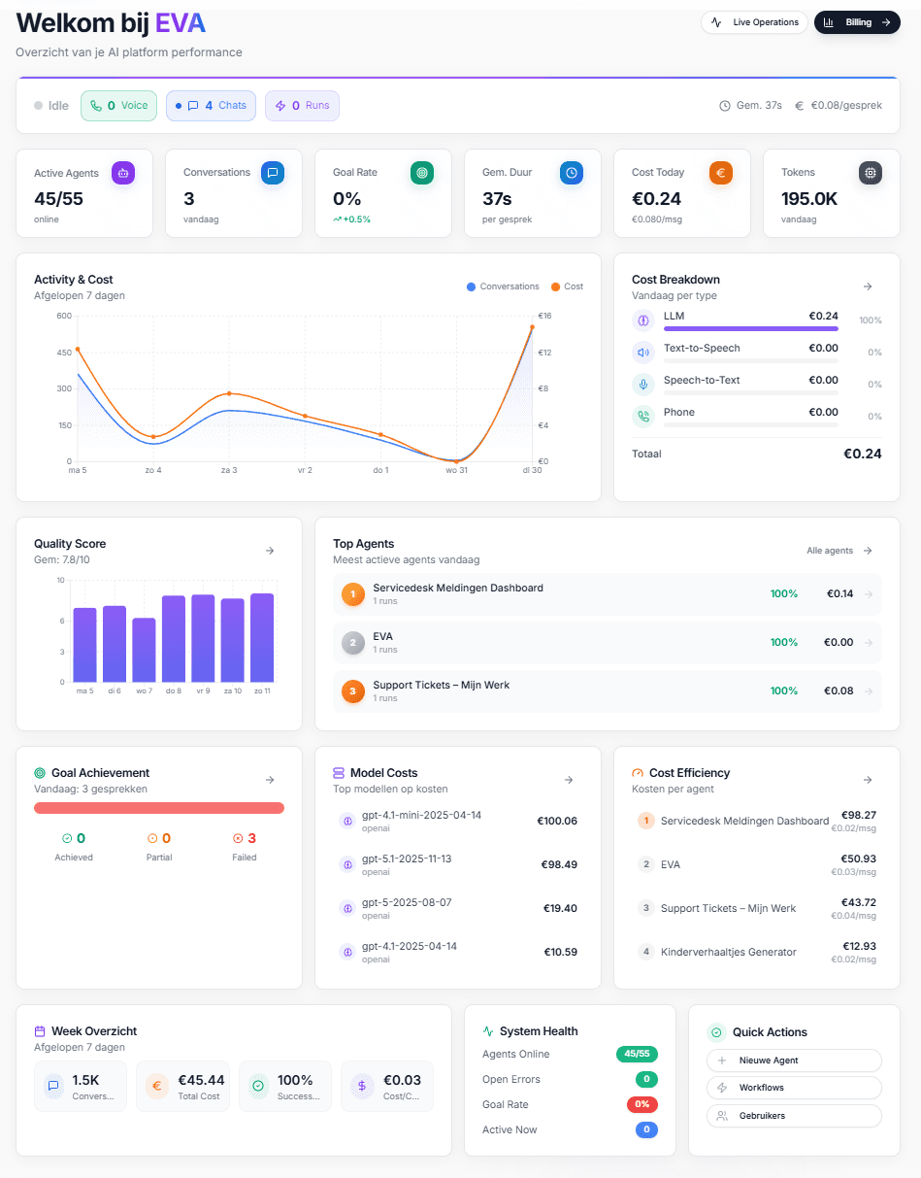
Task: Click the Active Agents robot icon
Action: (123, 173)
